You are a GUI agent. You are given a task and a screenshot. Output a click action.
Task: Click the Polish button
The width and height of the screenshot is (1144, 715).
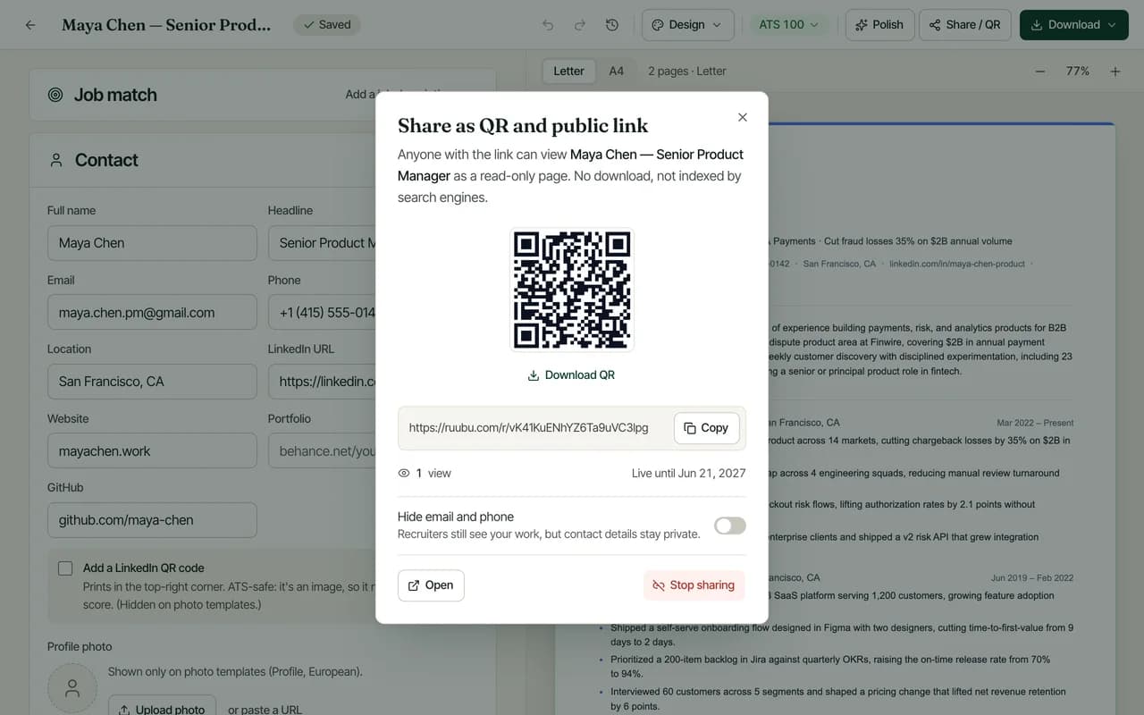coord(879,25)
